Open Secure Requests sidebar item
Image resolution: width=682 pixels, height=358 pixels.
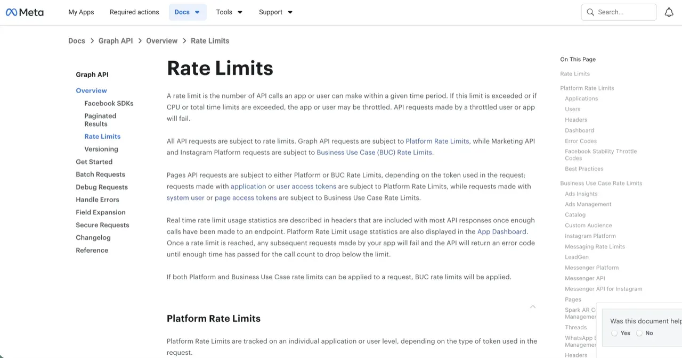(102, 225)
